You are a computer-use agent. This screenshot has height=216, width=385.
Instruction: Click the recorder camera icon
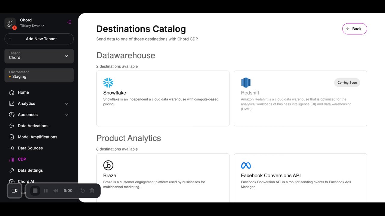(14, 191)
